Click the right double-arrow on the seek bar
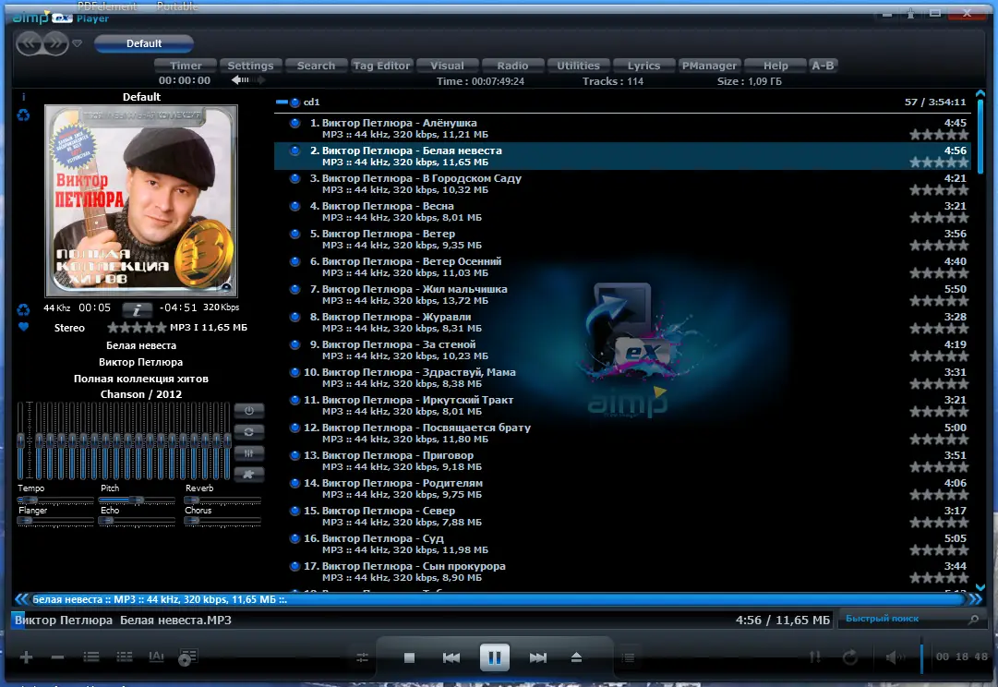 tap(976, 599)
